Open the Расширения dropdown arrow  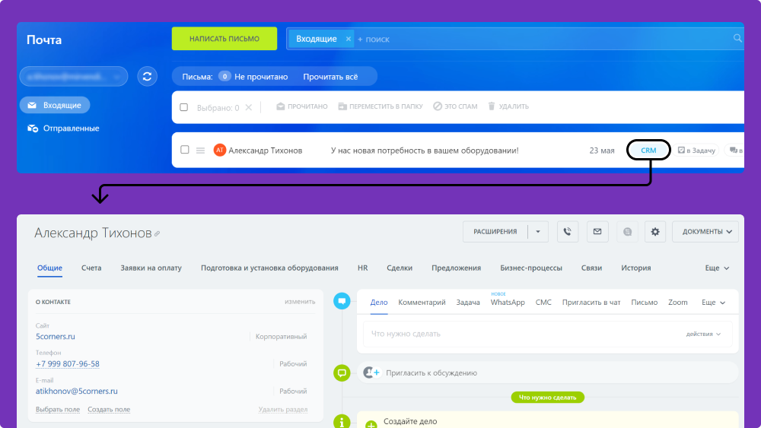(x=538, y=232)
